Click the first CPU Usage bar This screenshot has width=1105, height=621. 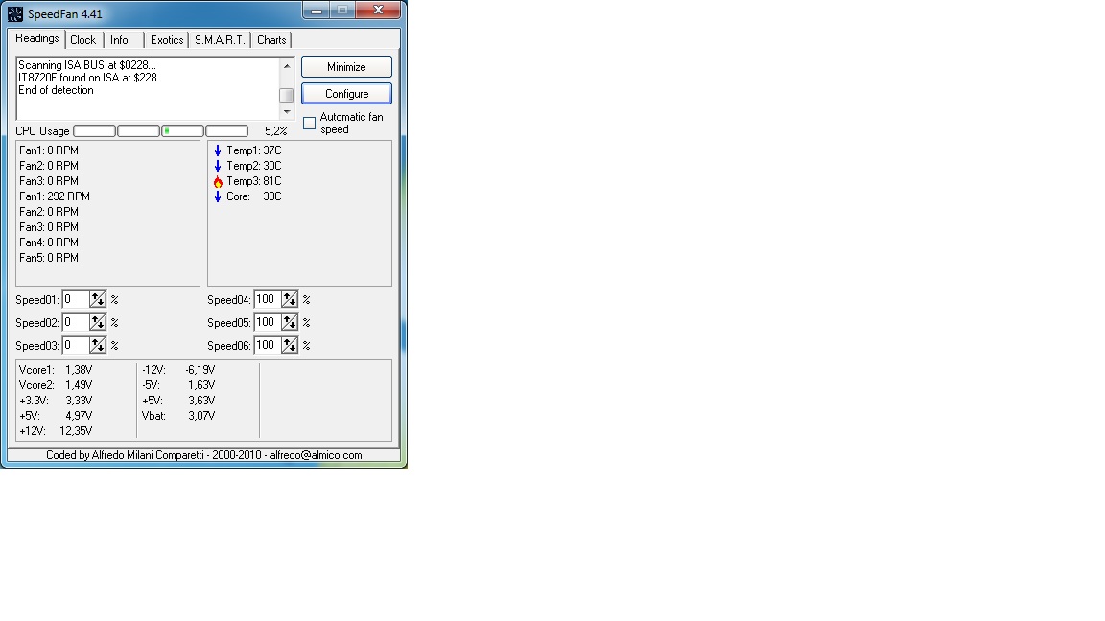94,131
